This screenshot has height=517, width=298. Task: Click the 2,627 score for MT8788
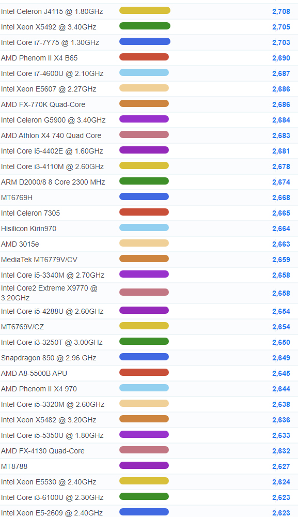pos(281,466)
